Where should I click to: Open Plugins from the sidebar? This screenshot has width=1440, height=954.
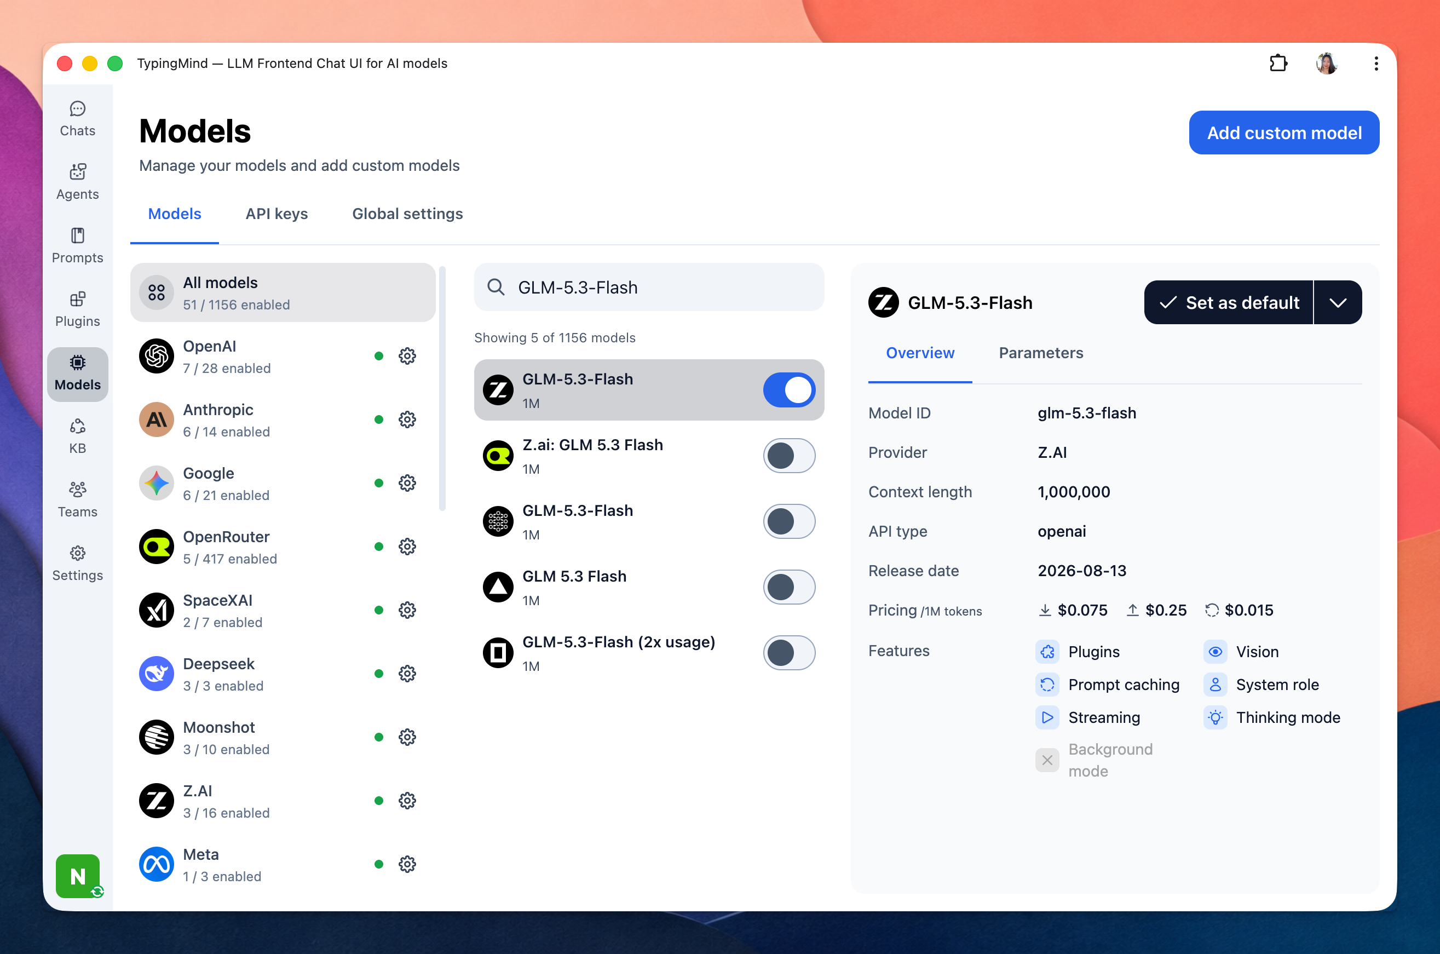pyautogui.click(x=77, y=309)
